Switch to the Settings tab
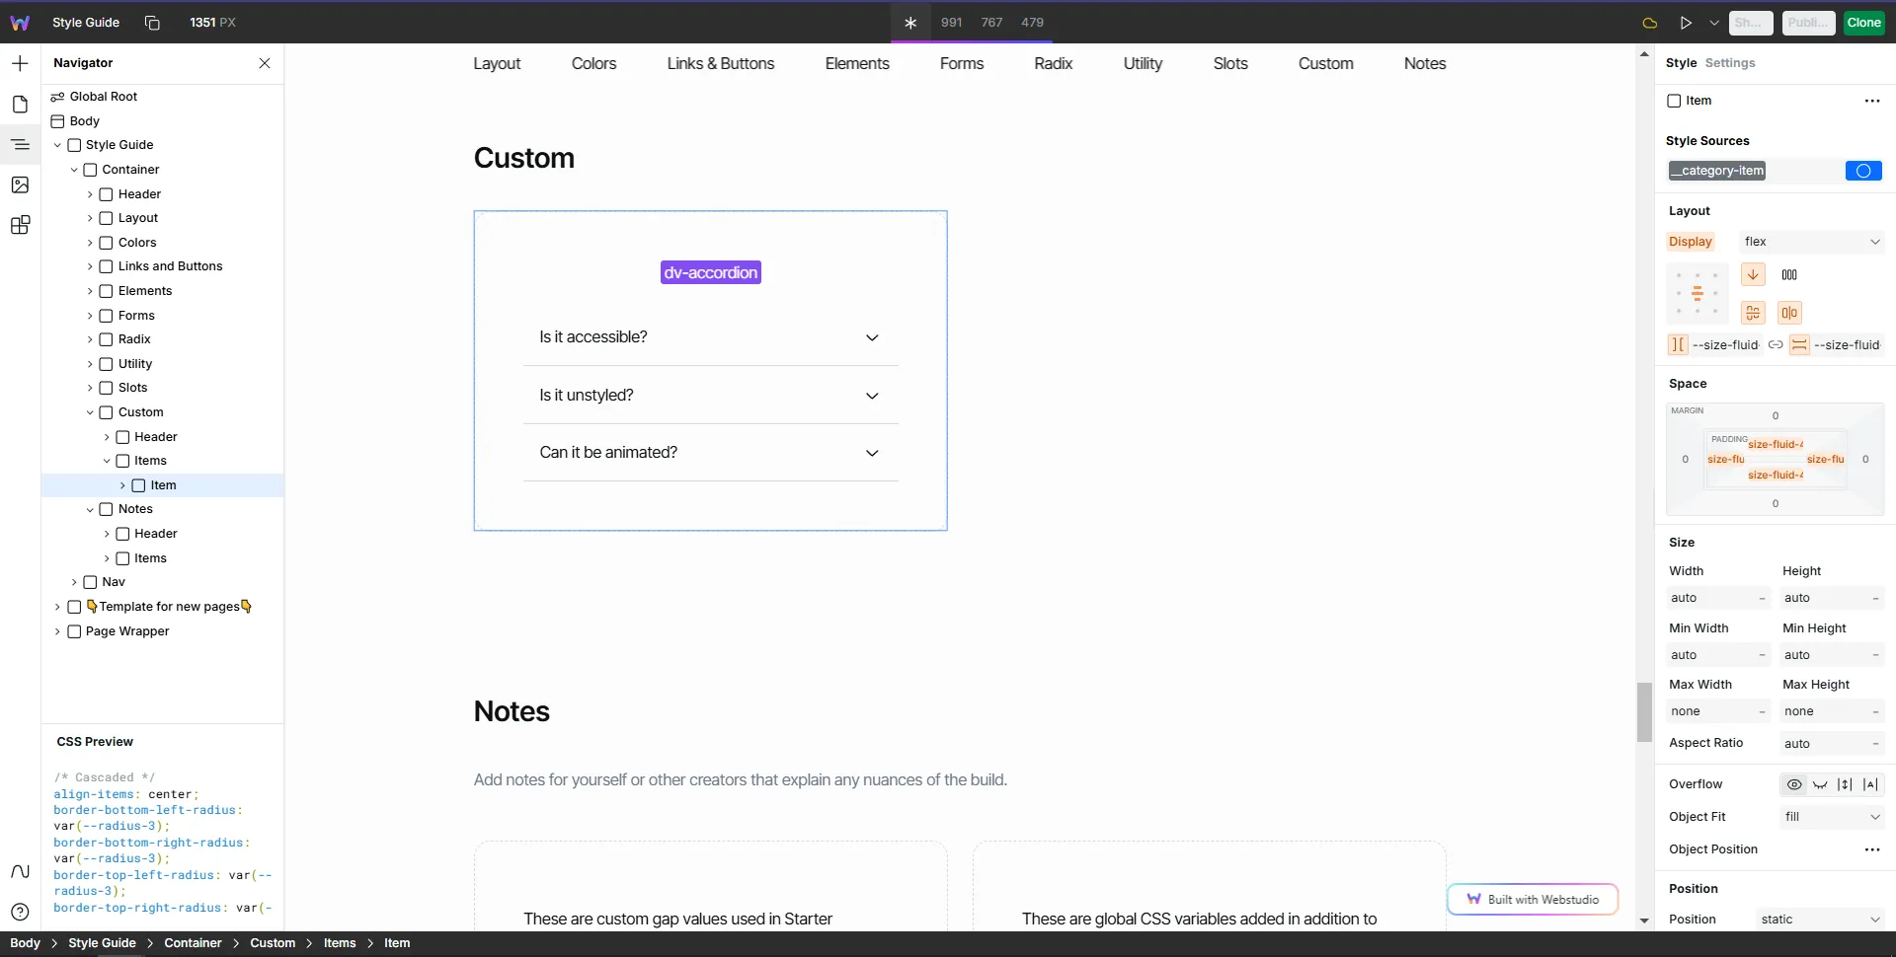Image resolution: width=1896 pixels, height=957 pixels. [1729, 63]
